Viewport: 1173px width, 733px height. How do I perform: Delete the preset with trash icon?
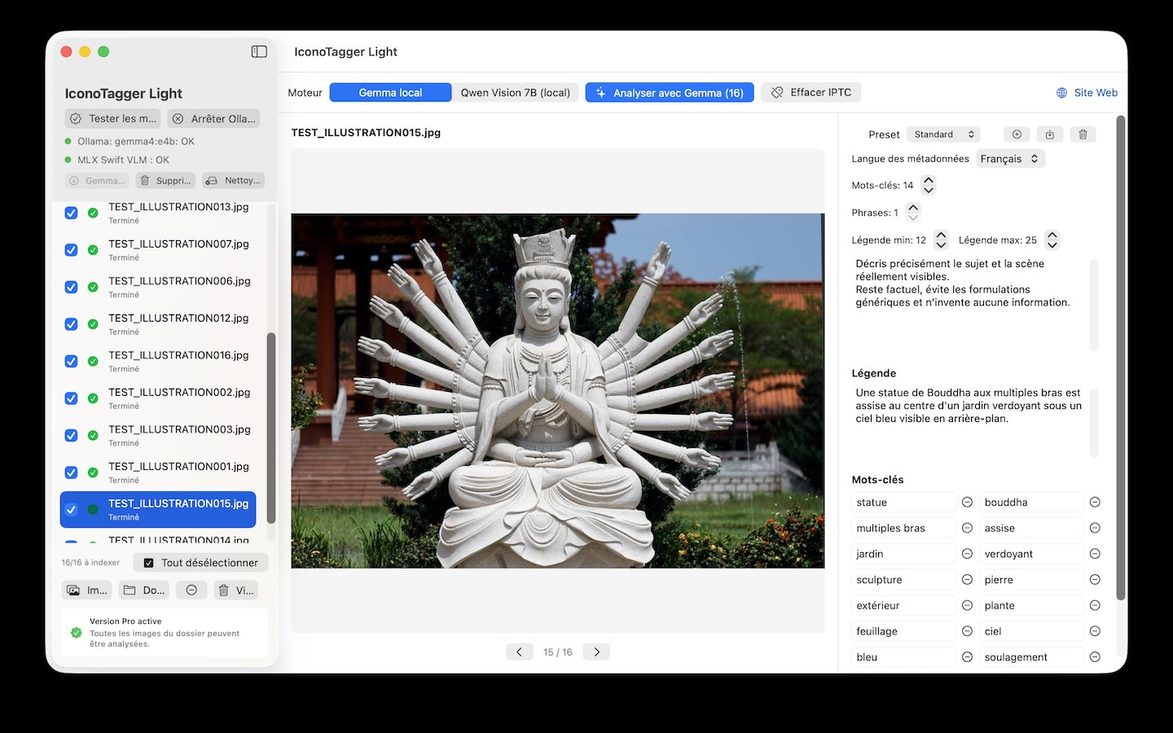tap(1083, 134)
